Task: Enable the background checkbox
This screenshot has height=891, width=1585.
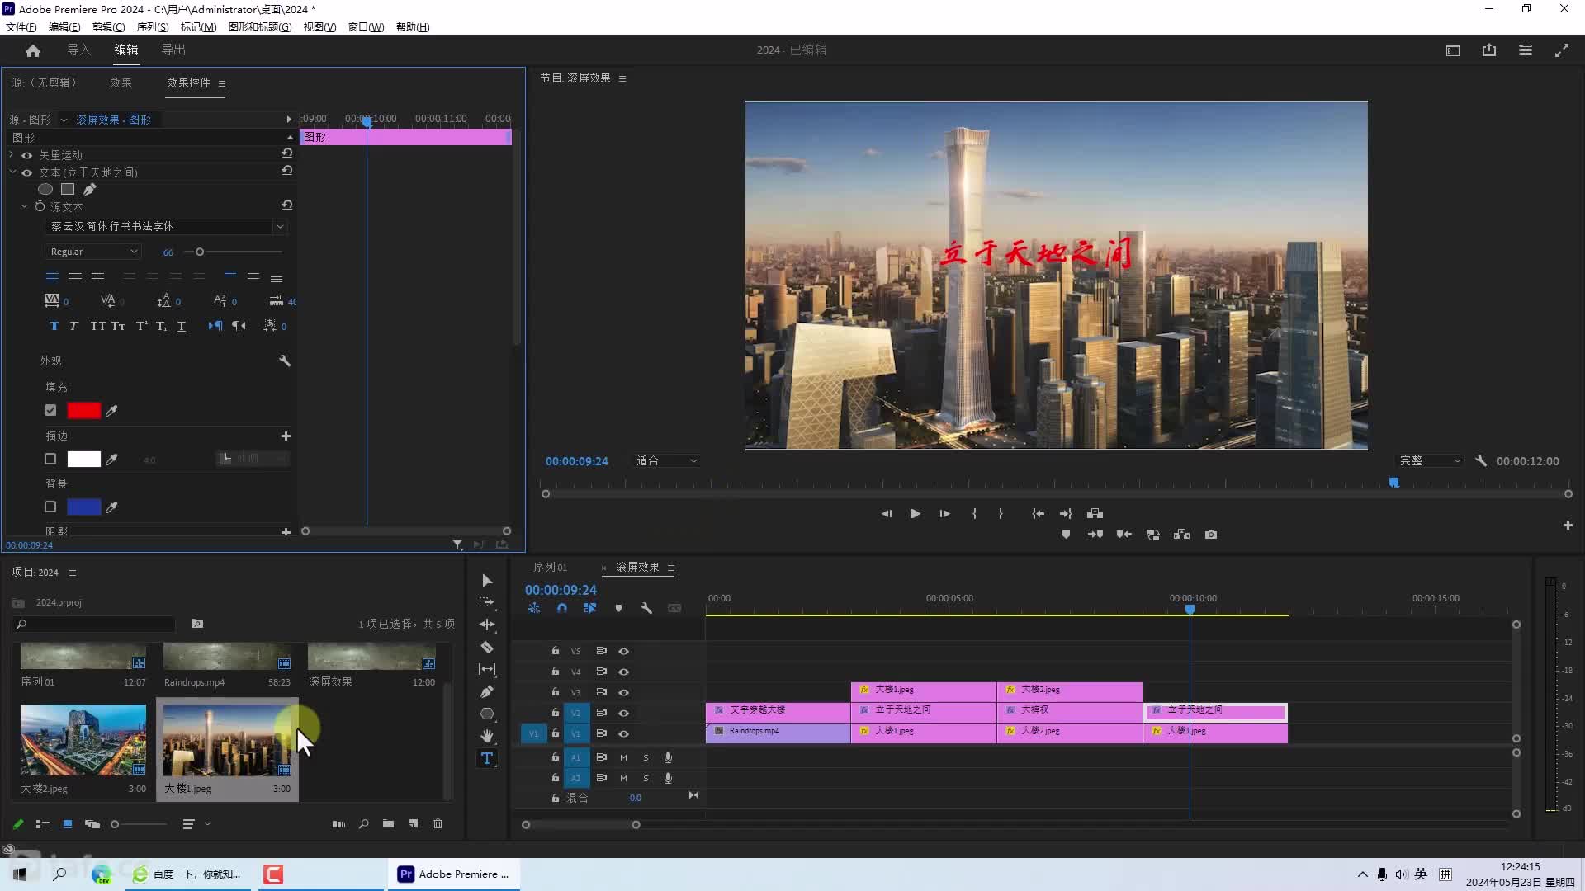Action: coord(50,507)
